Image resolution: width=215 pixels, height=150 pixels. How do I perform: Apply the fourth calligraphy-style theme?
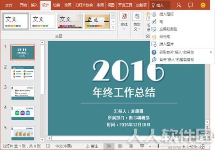coord(97,21)
